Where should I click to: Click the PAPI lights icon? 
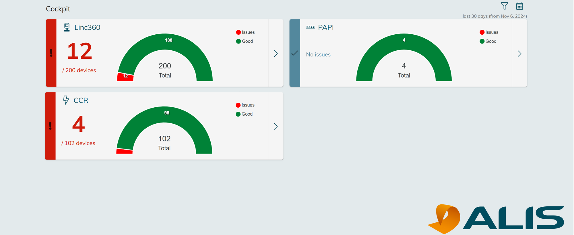310,27
